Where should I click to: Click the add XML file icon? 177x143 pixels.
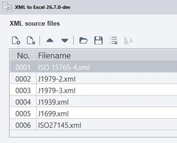coord(16,40)
